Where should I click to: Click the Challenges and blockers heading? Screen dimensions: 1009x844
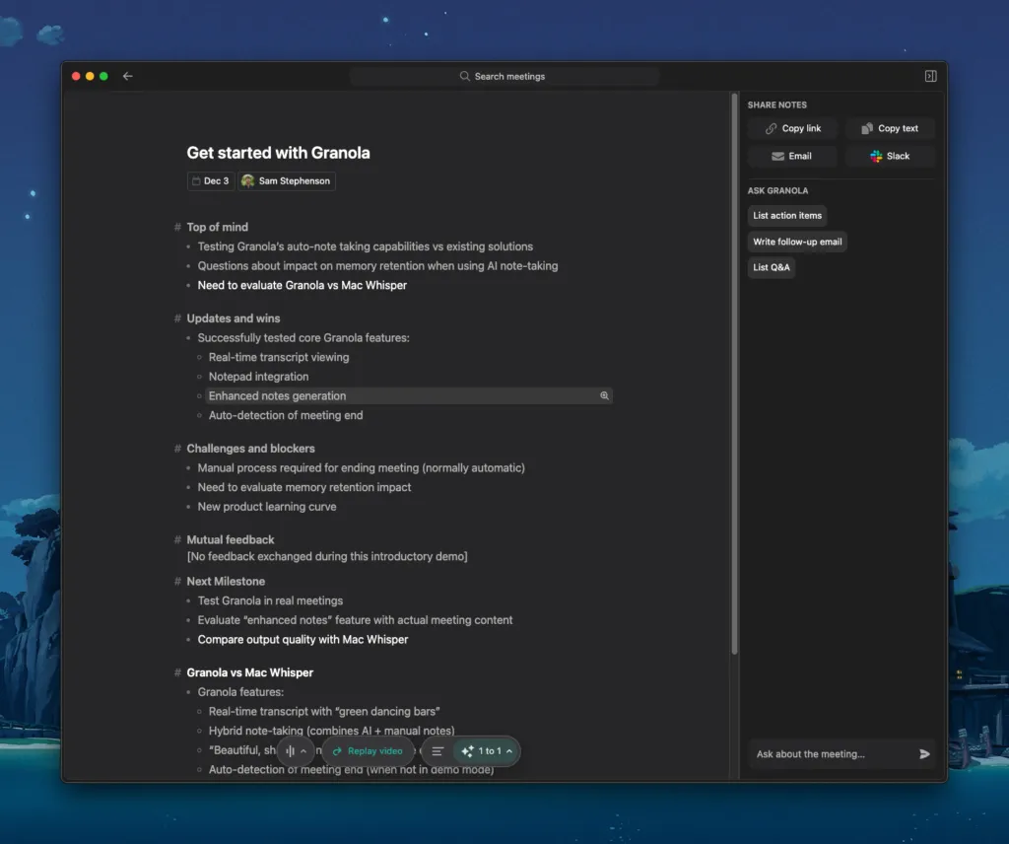click(250, 449)
